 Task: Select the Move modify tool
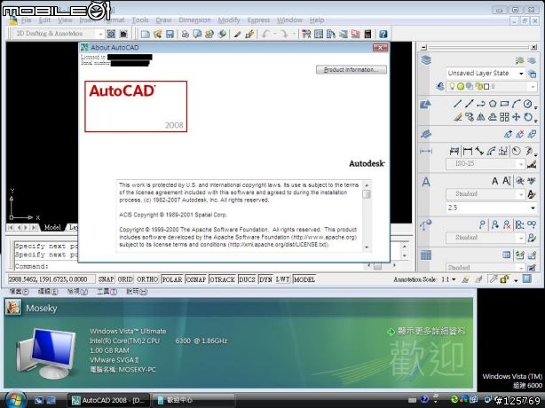[x=516, y=117]
